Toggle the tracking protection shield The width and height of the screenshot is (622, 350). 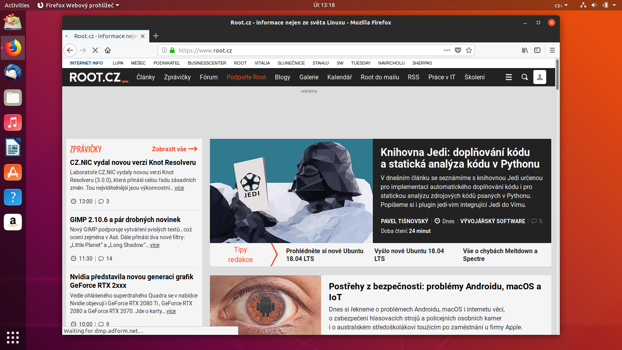(x=458, y=50)
